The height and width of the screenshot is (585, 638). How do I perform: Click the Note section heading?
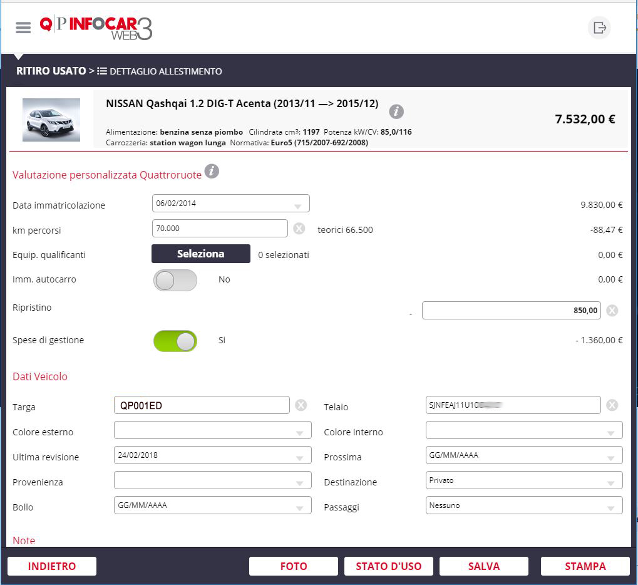24,541
